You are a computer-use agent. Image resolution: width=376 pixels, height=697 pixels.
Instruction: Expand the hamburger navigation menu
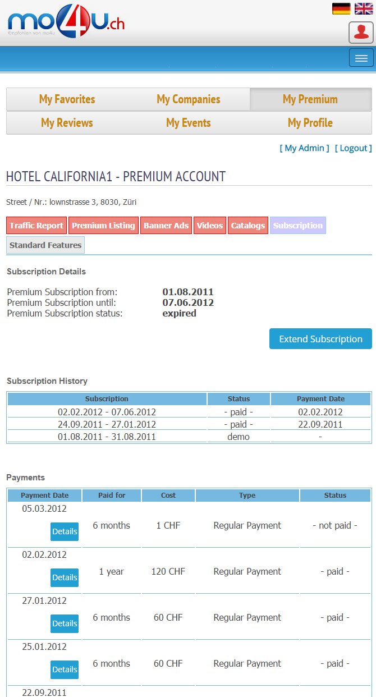(x=361, y=58)
